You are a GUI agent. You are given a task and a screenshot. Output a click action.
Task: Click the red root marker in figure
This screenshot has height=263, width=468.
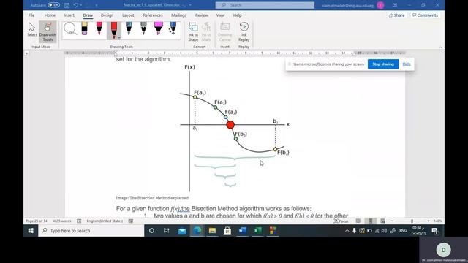pyautogui.click(x=230, y=125)
